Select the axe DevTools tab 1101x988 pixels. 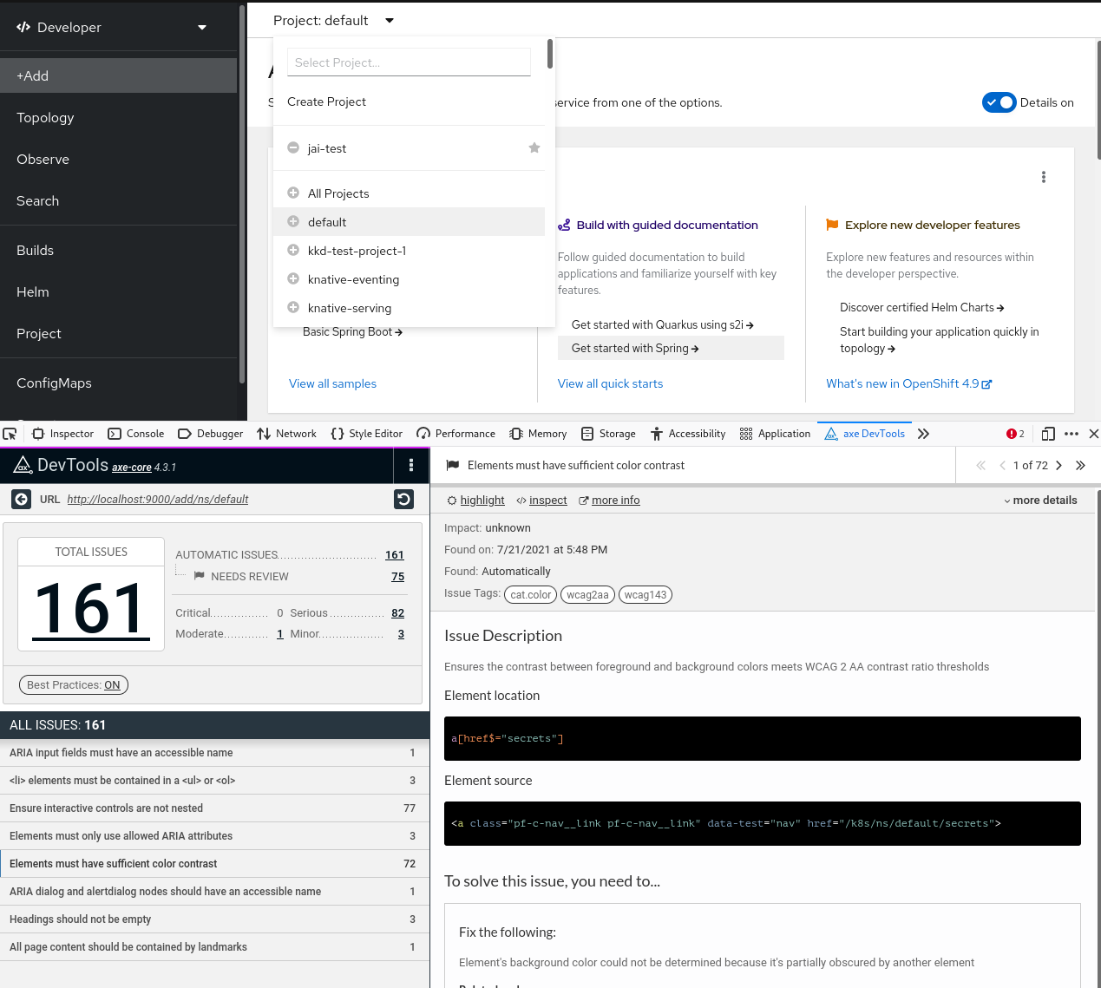[865, 434]
